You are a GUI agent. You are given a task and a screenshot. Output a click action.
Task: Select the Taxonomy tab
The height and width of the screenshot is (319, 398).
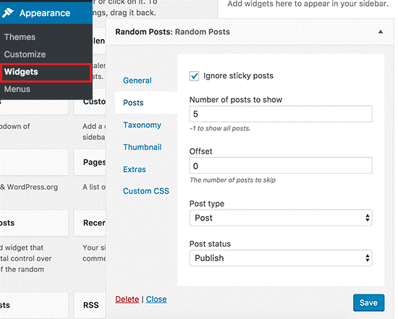click(x=142, y=125)
